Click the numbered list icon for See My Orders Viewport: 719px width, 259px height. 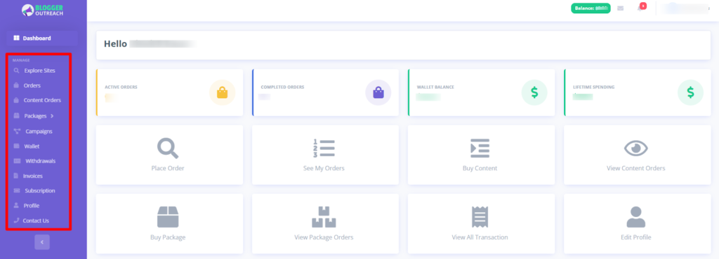point(324,148)
